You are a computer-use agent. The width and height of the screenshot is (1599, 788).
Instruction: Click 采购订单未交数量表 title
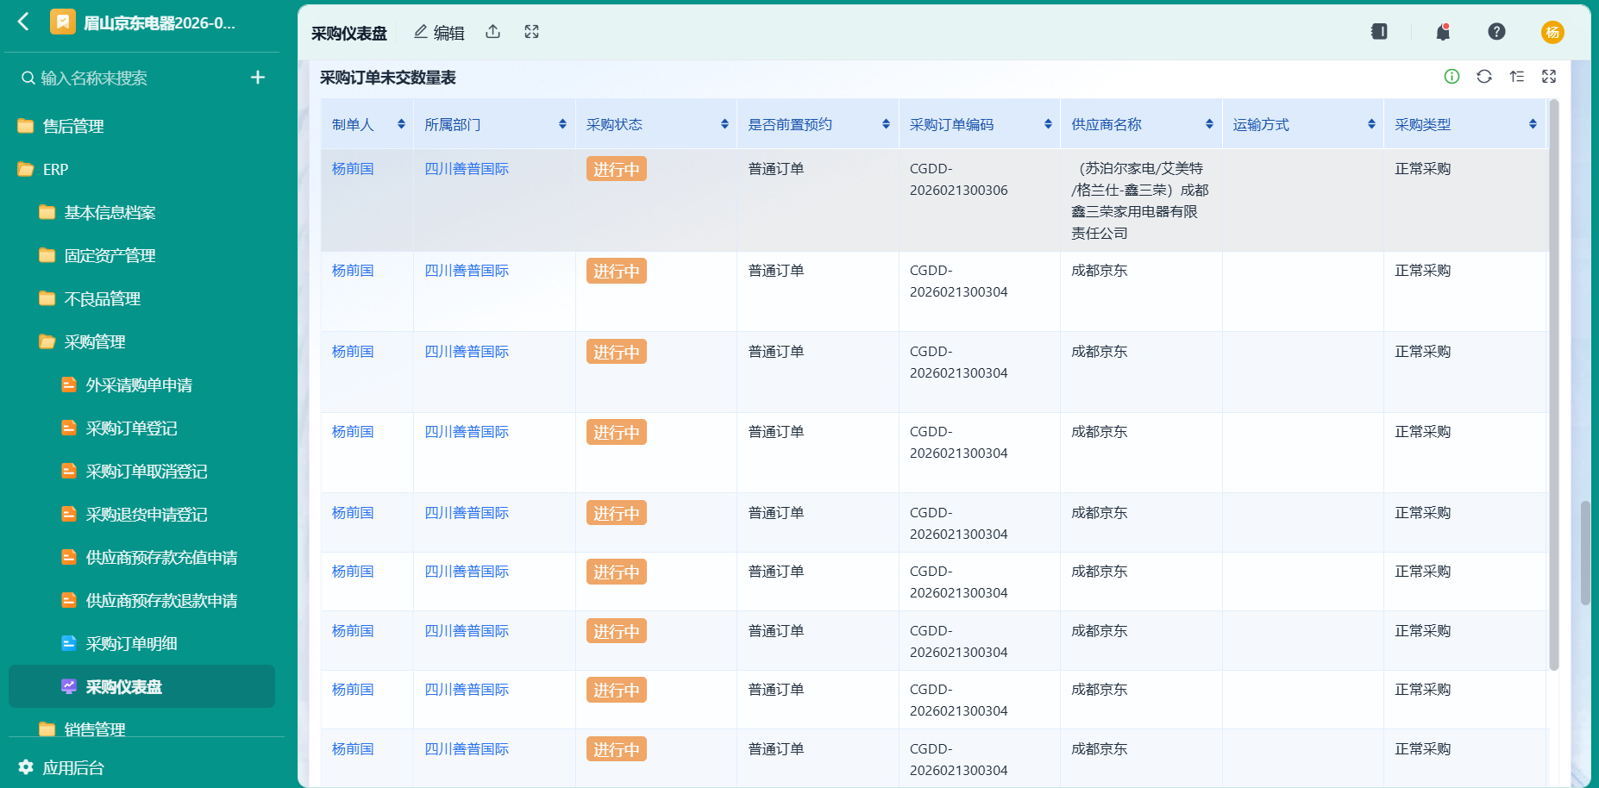pyautogui.click(x=388, y=78)
